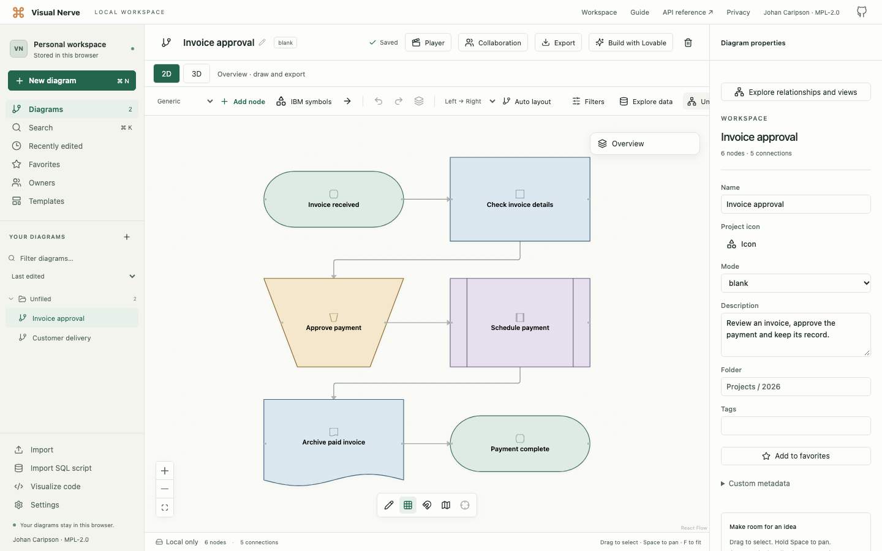Open the Collaboration panel
Screen dimensions: 882x551
click(x=493, y=43)
